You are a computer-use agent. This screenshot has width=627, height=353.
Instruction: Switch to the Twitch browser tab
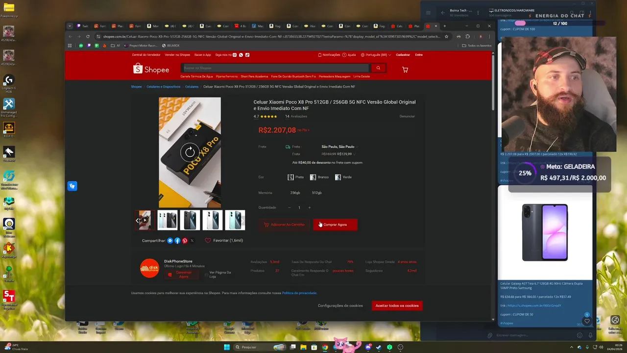click(82, 26)
